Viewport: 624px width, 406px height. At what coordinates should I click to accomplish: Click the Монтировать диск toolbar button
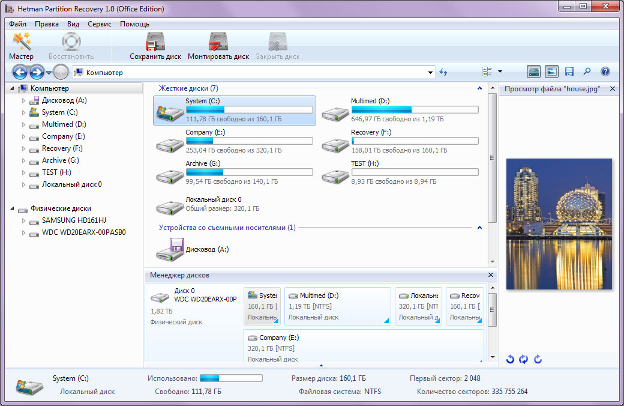pyautogui.click(x=218, y=46)
